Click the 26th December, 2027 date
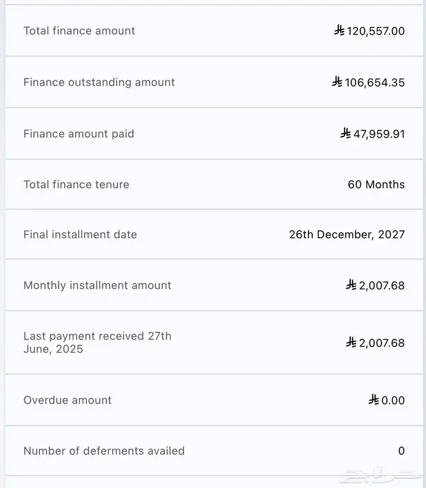426x488 pixels. click(x=347, y=235)
